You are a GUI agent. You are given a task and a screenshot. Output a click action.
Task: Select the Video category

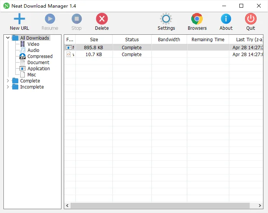coord(33,44)
